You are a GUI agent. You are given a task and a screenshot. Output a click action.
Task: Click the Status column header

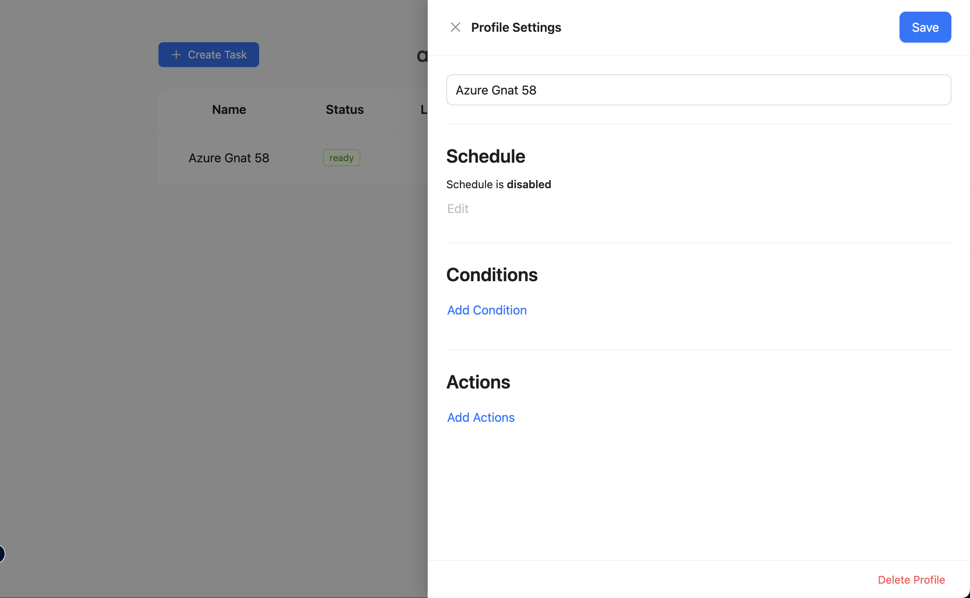pyautogui.click(x=344, y=110)
